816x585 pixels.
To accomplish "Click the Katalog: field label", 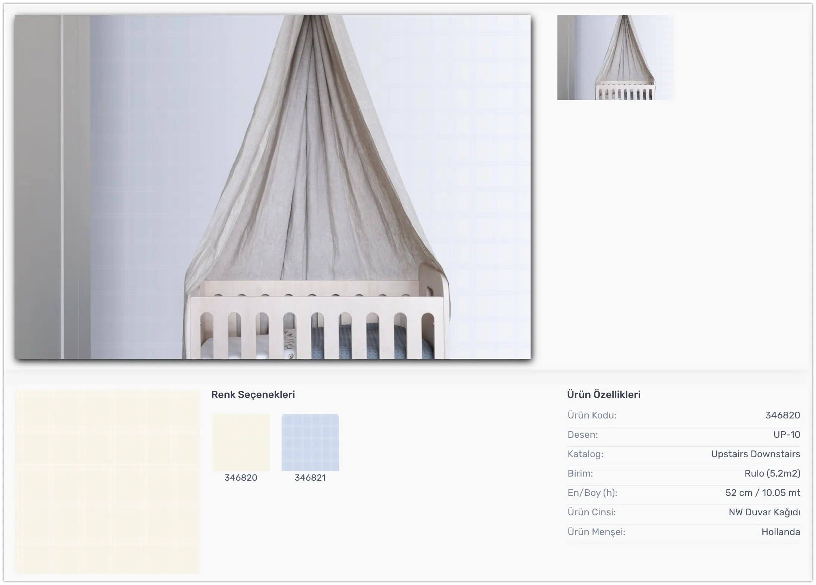I will pos(585,454).
